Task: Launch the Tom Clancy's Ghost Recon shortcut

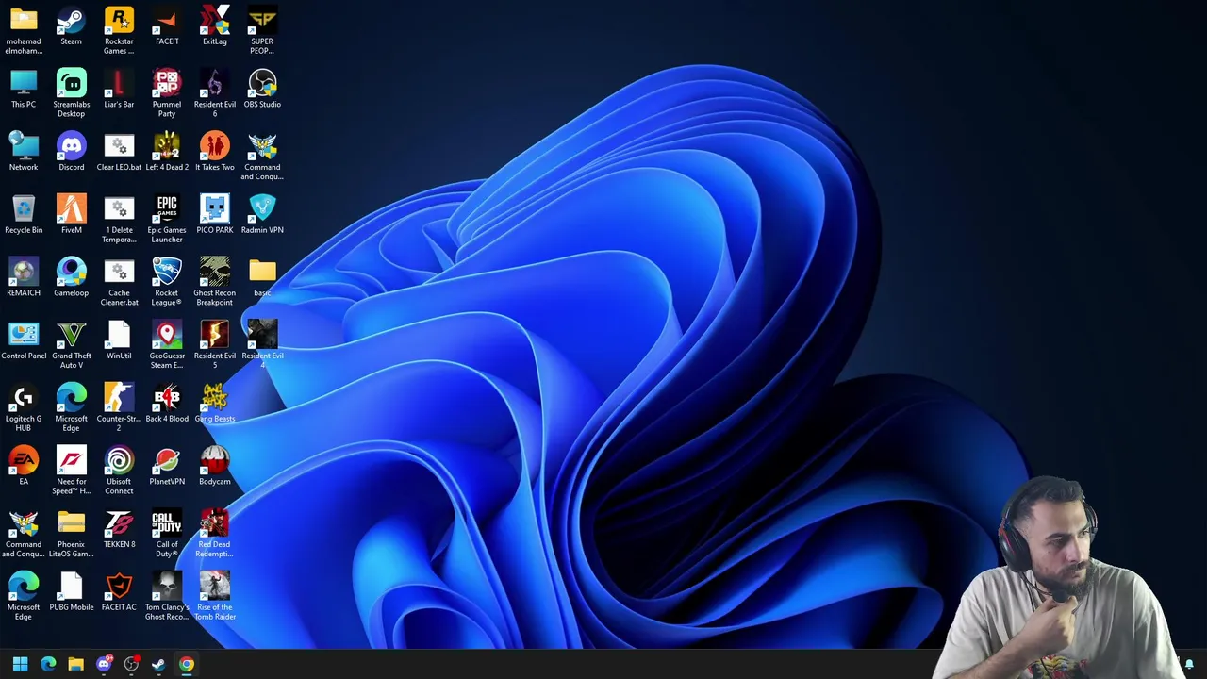Action: [167, 595]
